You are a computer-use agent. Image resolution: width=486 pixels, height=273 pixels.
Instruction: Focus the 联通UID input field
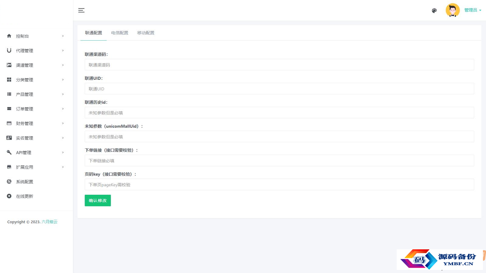point(279,89)
